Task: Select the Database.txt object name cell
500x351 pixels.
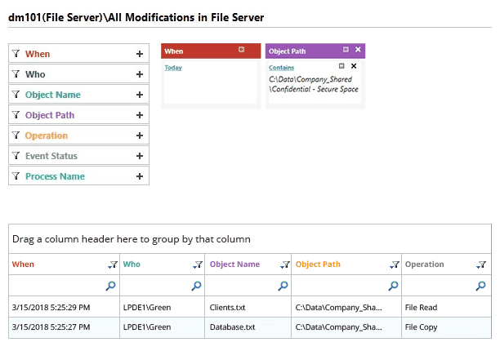Action: [x=248, y=327]
